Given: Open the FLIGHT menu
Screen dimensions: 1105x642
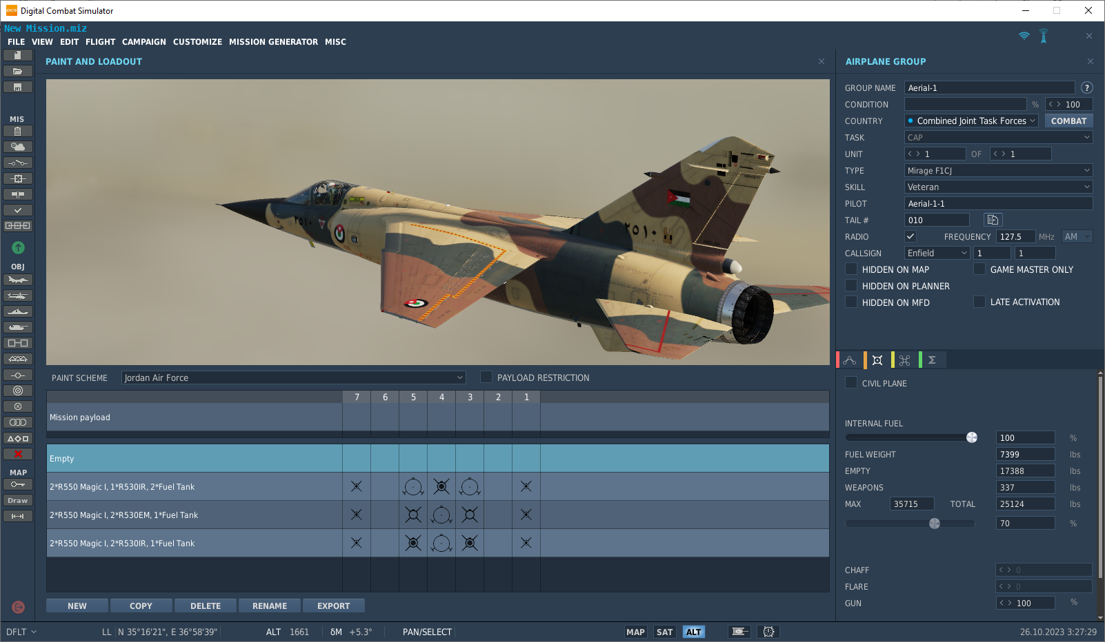Looking at the screenshot, I should click(100, 42).
